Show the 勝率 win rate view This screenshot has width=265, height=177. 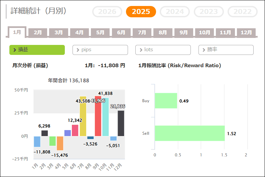(x=226, y=50)
